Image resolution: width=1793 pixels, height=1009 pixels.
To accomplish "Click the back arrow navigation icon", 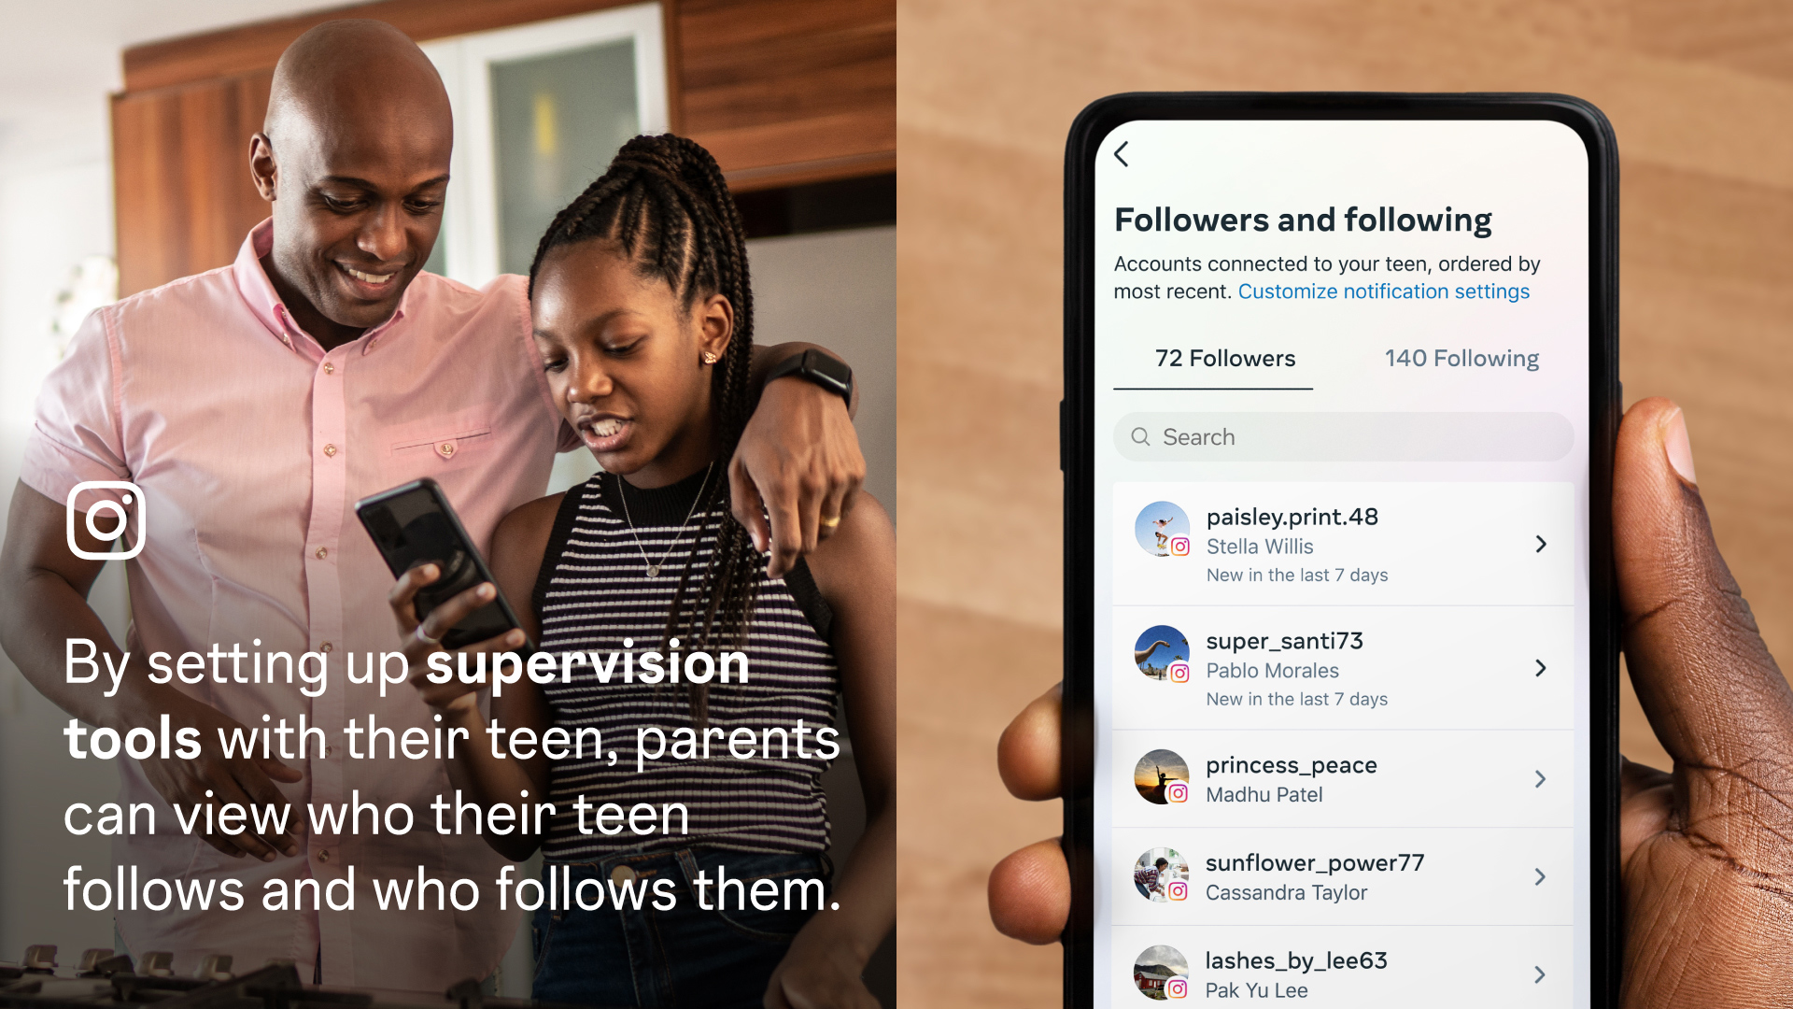I will [1125, 155].
